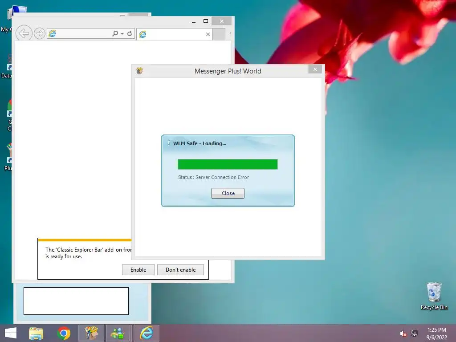Click Messenger Plus taskbar icon
Image resolution: width=456 pixels, height=342 pixels.
(91, 333)
